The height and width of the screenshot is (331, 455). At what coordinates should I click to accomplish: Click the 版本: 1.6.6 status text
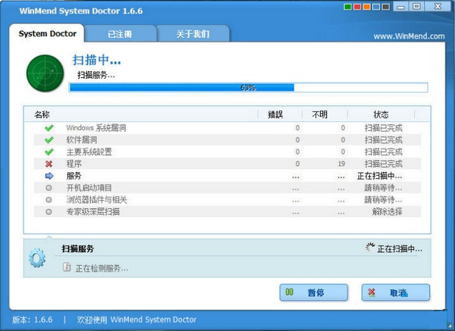pos(32,320)
